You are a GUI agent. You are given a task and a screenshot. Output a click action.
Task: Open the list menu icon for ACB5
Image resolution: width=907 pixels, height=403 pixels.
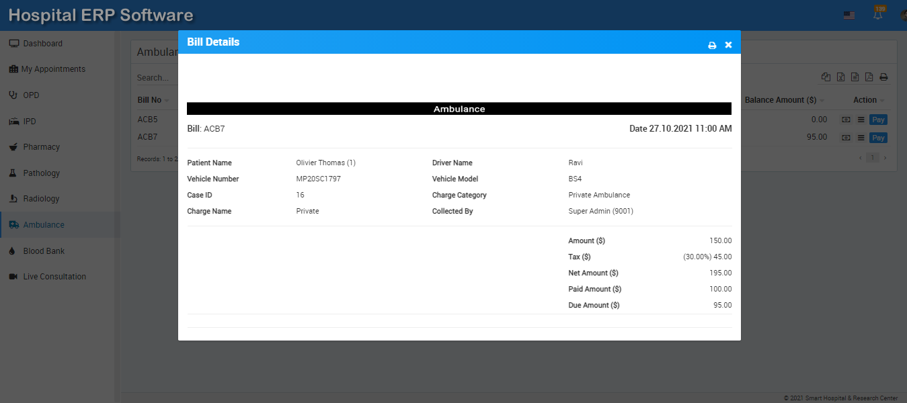[x=860, y=120]
